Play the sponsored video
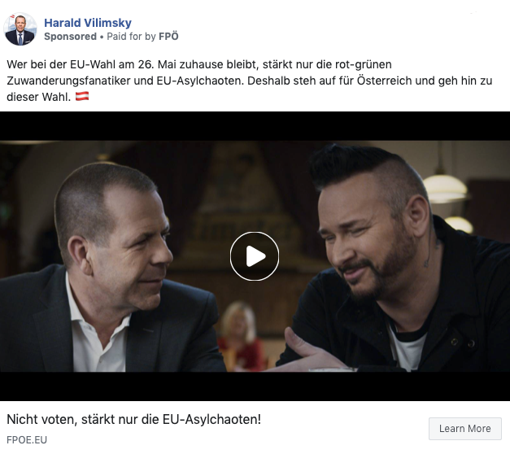This screenshot has height=454, width=510. (x=255, y=256)
